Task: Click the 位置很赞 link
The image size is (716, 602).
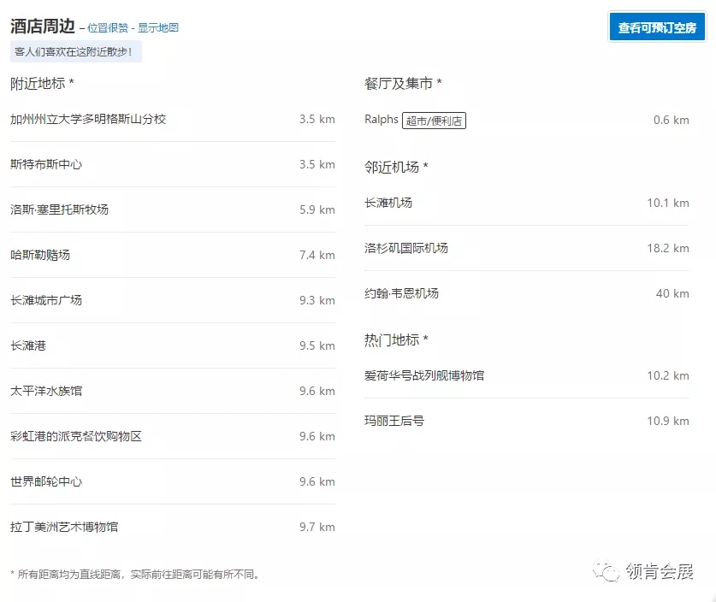Action: click(108, 28)
